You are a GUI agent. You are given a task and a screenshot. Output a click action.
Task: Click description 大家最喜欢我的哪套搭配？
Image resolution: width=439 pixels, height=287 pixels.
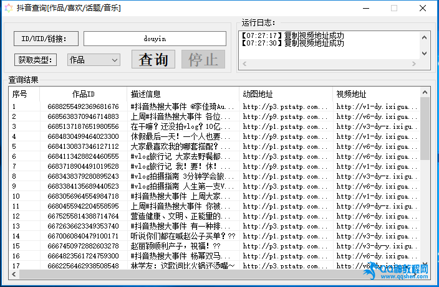pyautogui.click(x=181, y=146)
